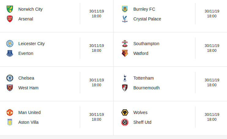Click the Chelsea vs West Ham match time

pyautogui.click(x=96, y=85)
